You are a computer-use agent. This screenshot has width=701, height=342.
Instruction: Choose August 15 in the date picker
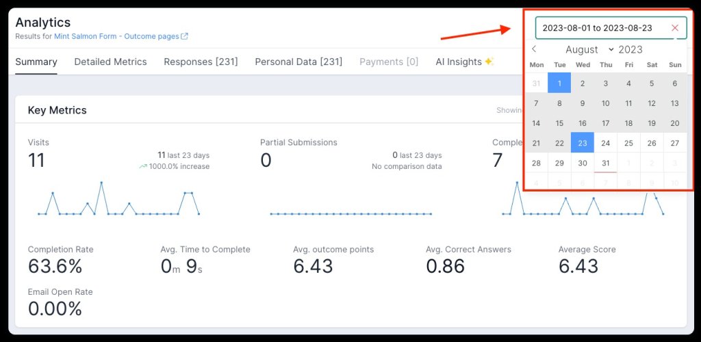coord(559,123)
